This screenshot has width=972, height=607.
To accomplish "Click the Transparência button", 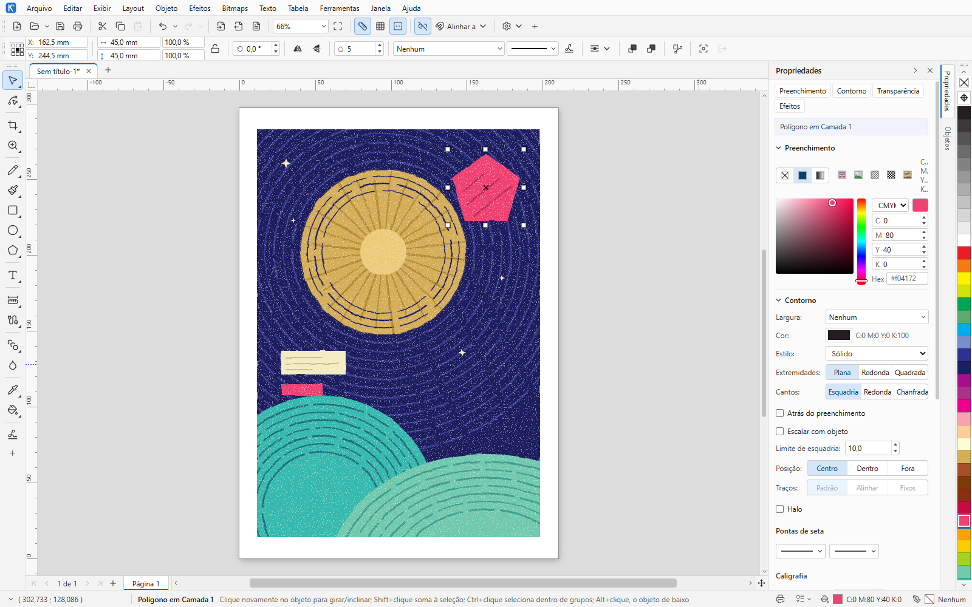I will point(898,91).
